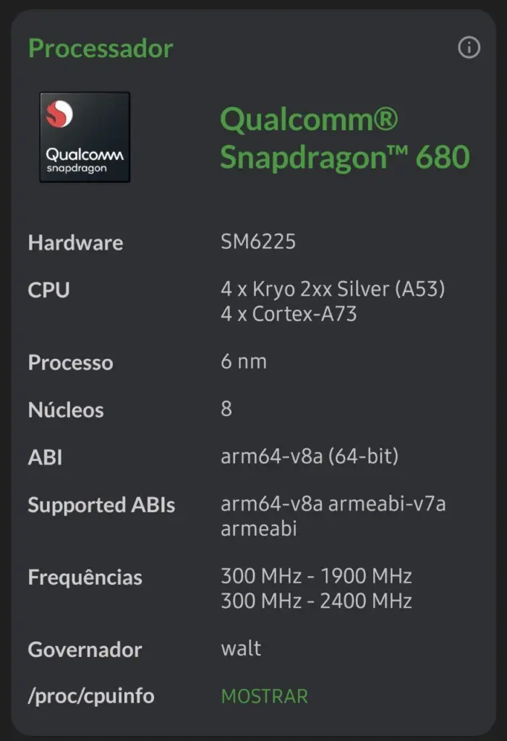Click the info icon in the Processador card
Screen dimensions: 507x741
point(469,48)
